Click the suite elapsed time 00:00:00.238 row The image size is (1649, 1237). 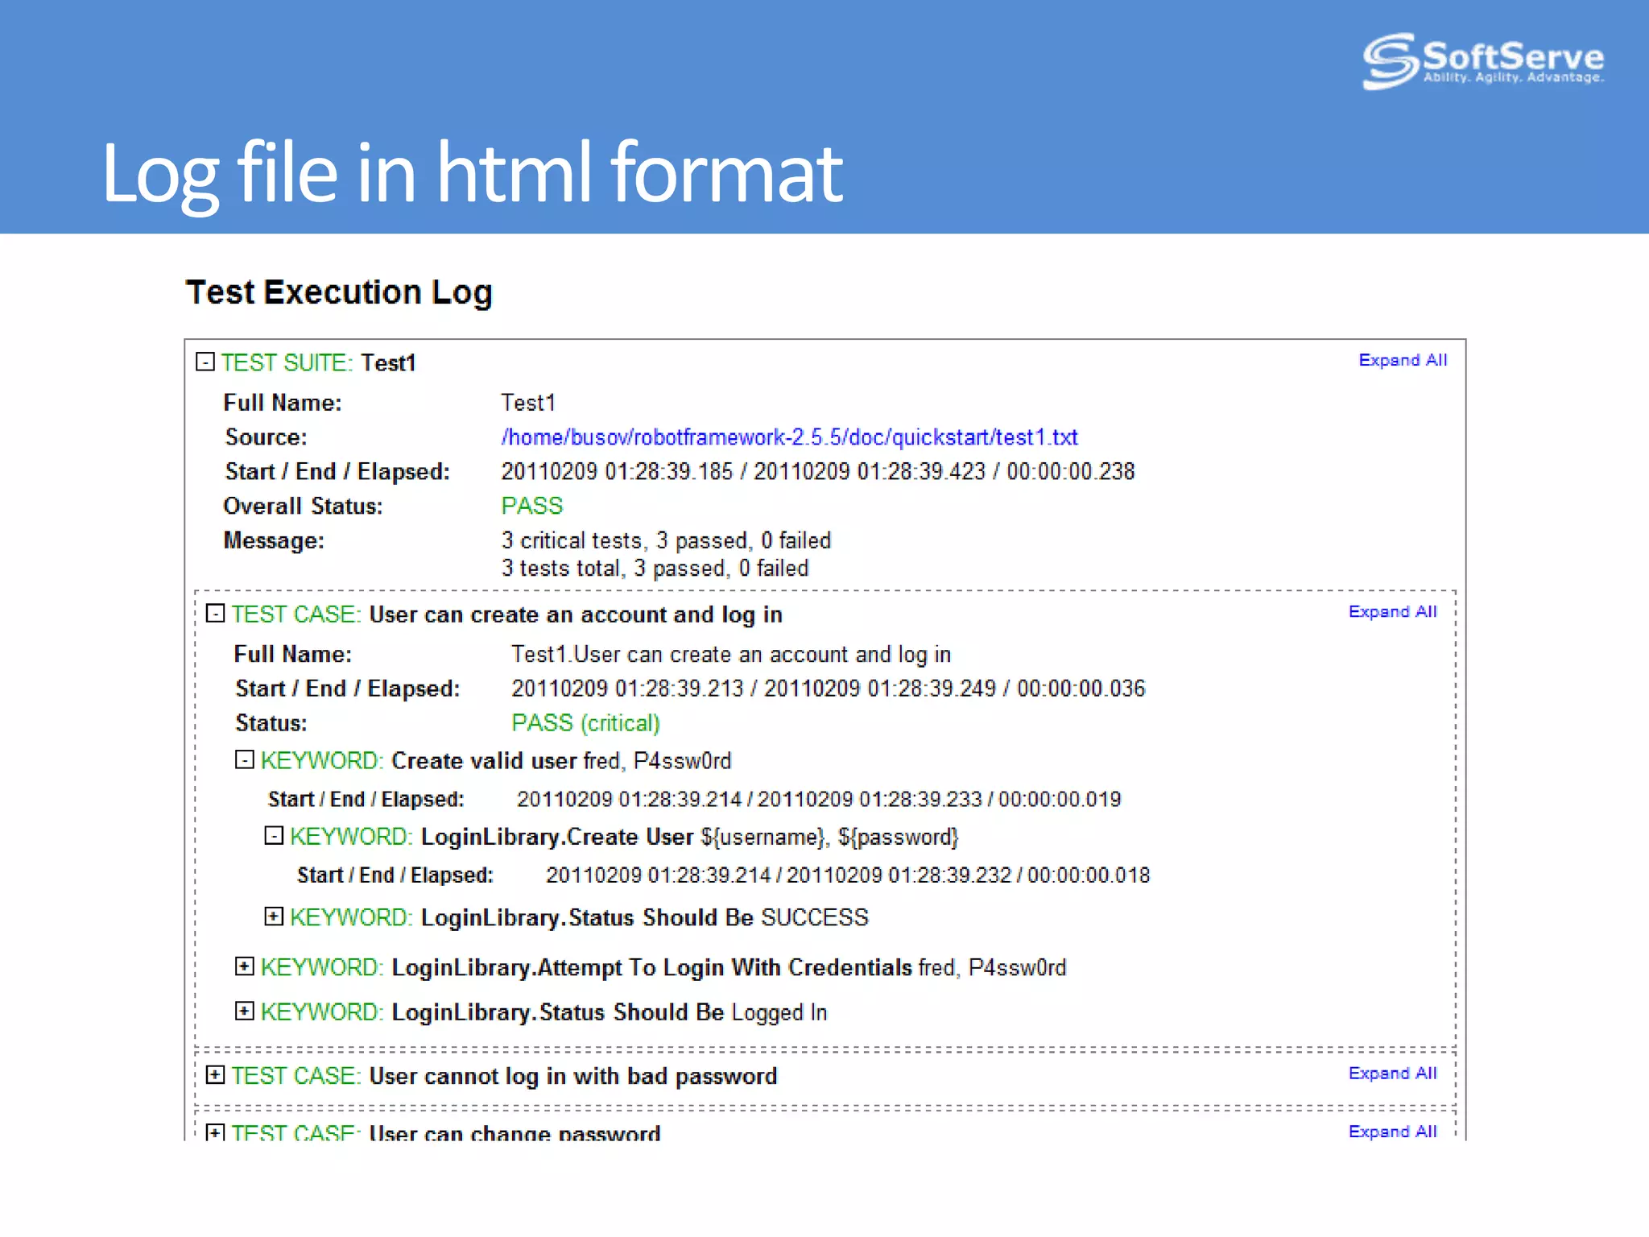tap(817, 472)
